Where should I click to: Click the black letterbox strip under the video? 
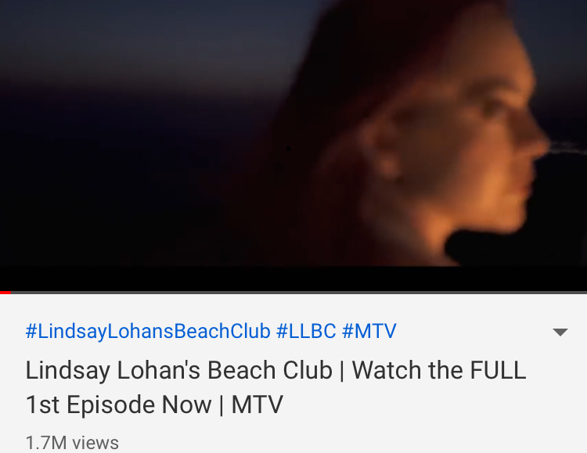coord(293,279)
